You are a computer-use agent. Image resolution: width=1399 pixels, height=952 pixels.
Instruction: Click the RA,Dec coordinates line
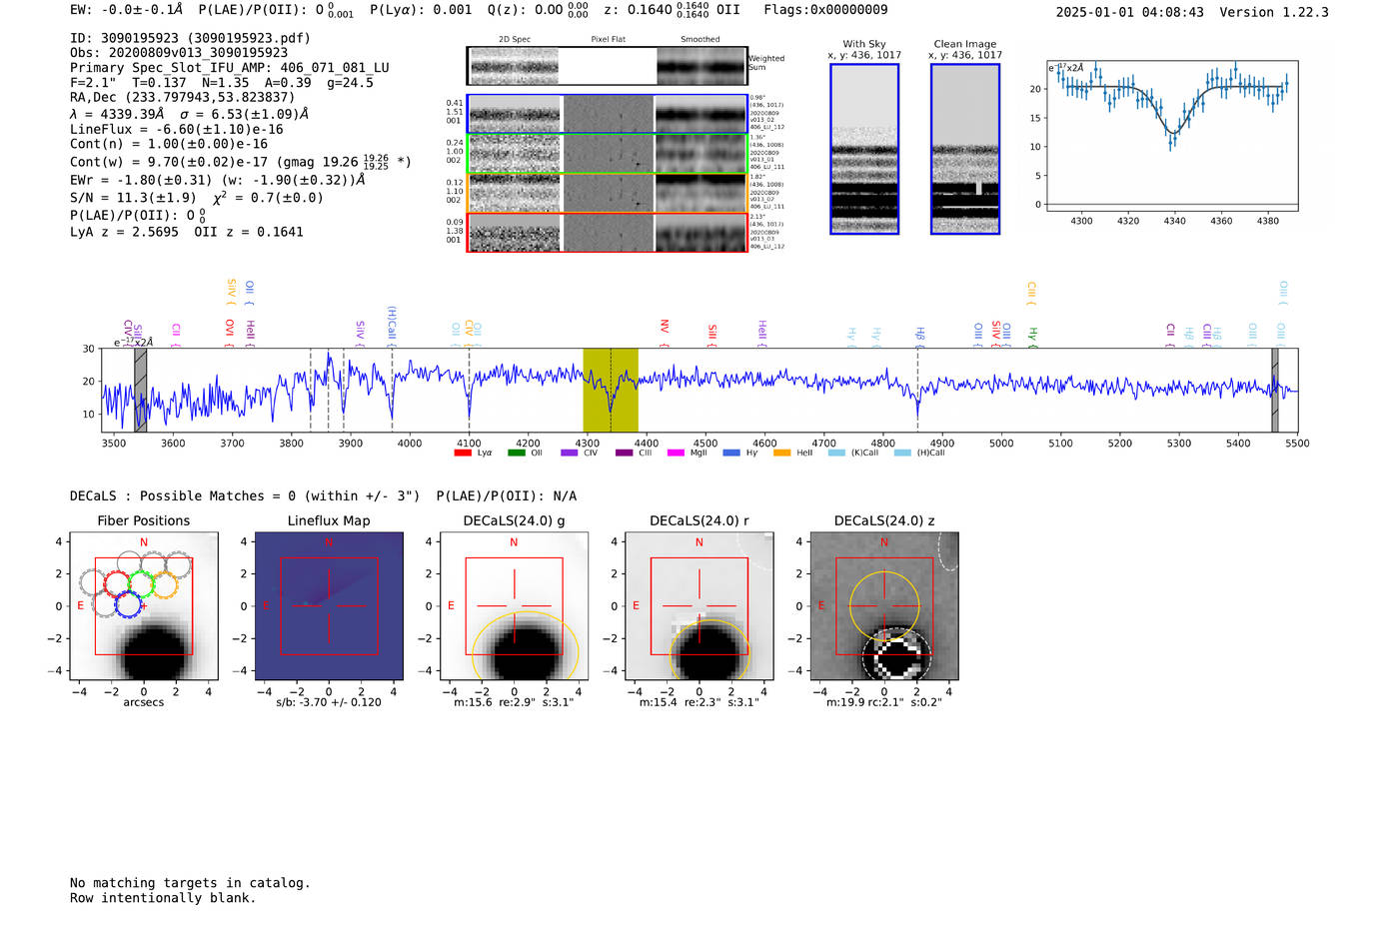[x=183, y=98]
